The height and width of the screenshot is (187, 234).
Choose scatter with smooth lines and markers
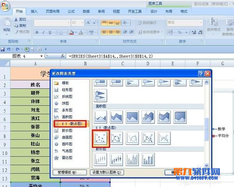click(116, 138)
